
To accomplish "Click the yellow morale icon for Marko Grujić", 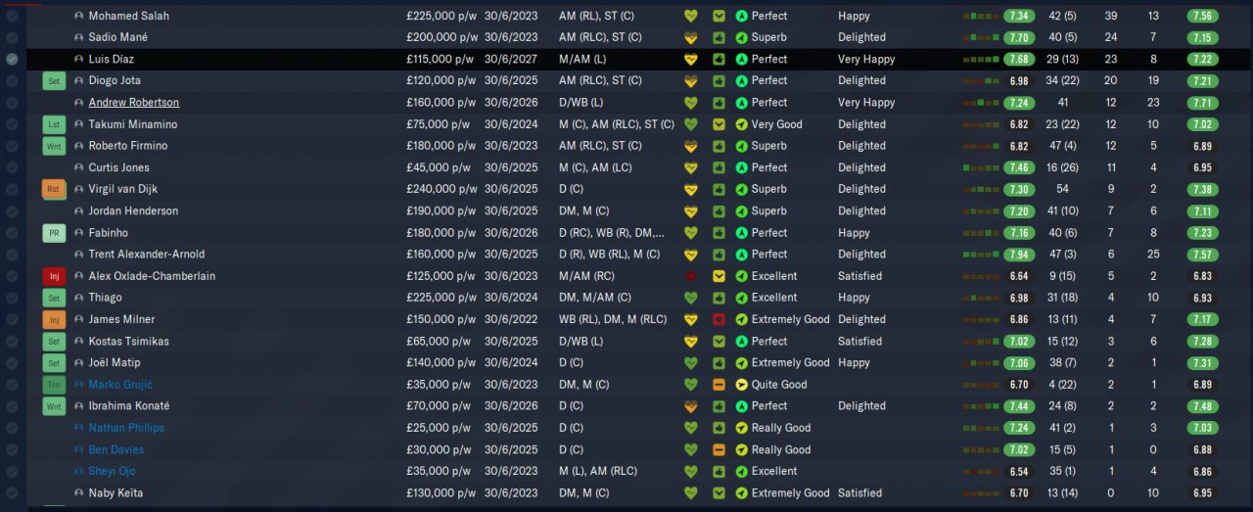I will point(741,385).
